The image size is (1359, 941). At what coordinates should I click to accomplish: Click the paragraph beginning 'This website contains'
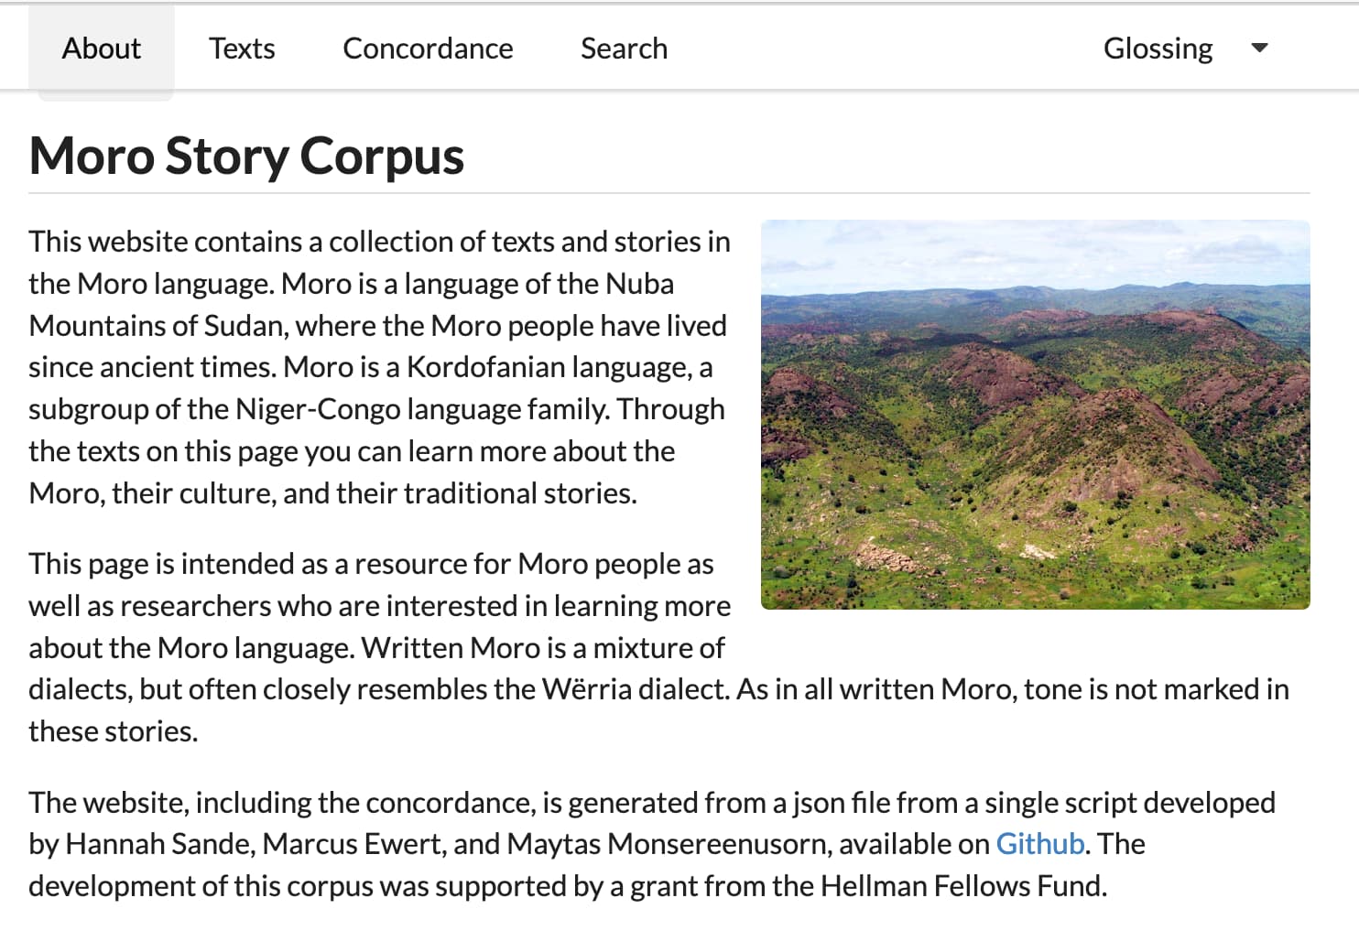(x=380, y=367)
